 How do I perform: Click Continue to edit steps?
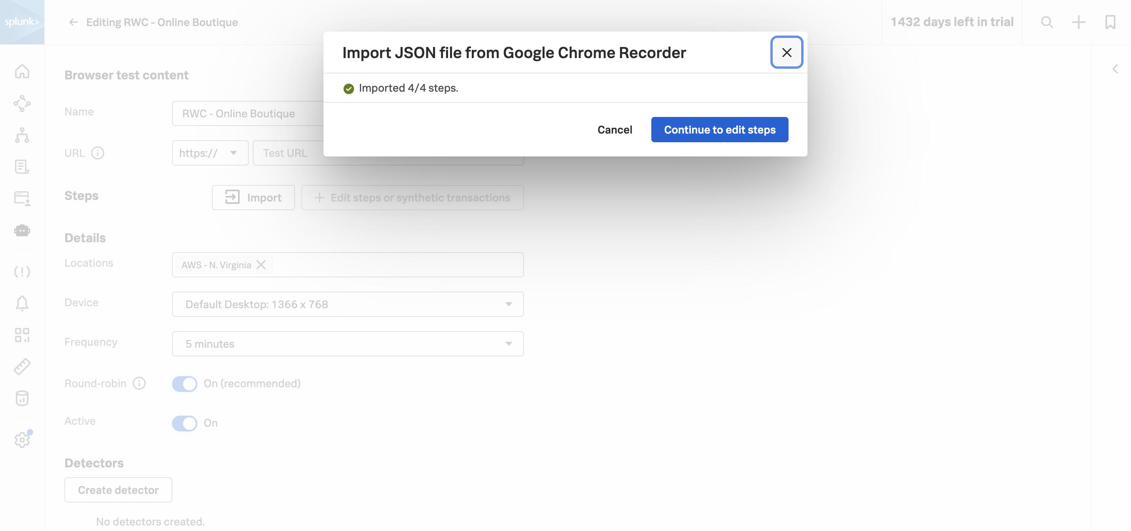point(719,130)
